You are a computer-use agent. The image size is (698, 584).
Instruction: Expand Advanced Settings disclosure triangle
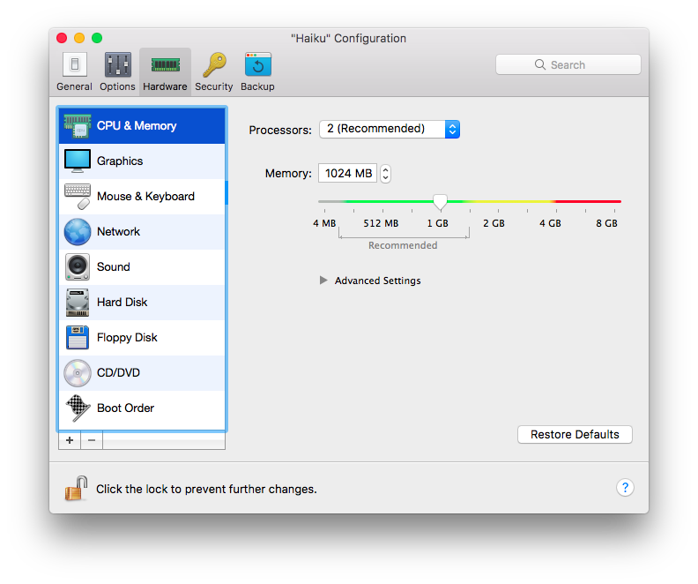click(x=323, y=281)
